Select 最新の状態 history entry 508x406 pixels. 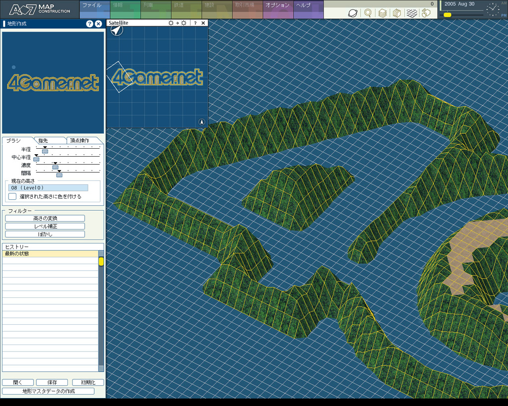[50, 253]
